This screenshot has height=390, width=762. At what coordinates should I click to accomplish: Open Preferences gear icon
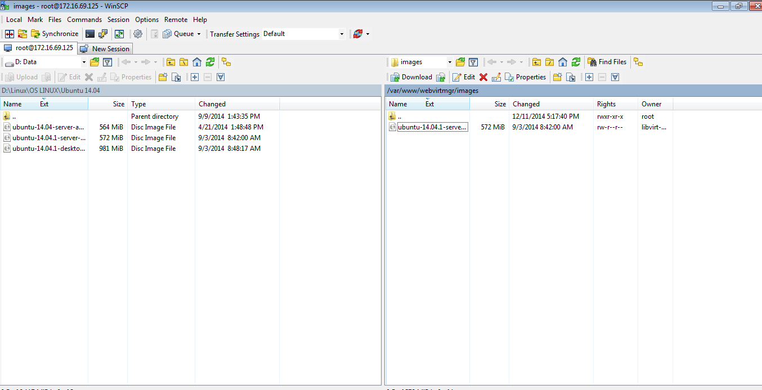138,34
